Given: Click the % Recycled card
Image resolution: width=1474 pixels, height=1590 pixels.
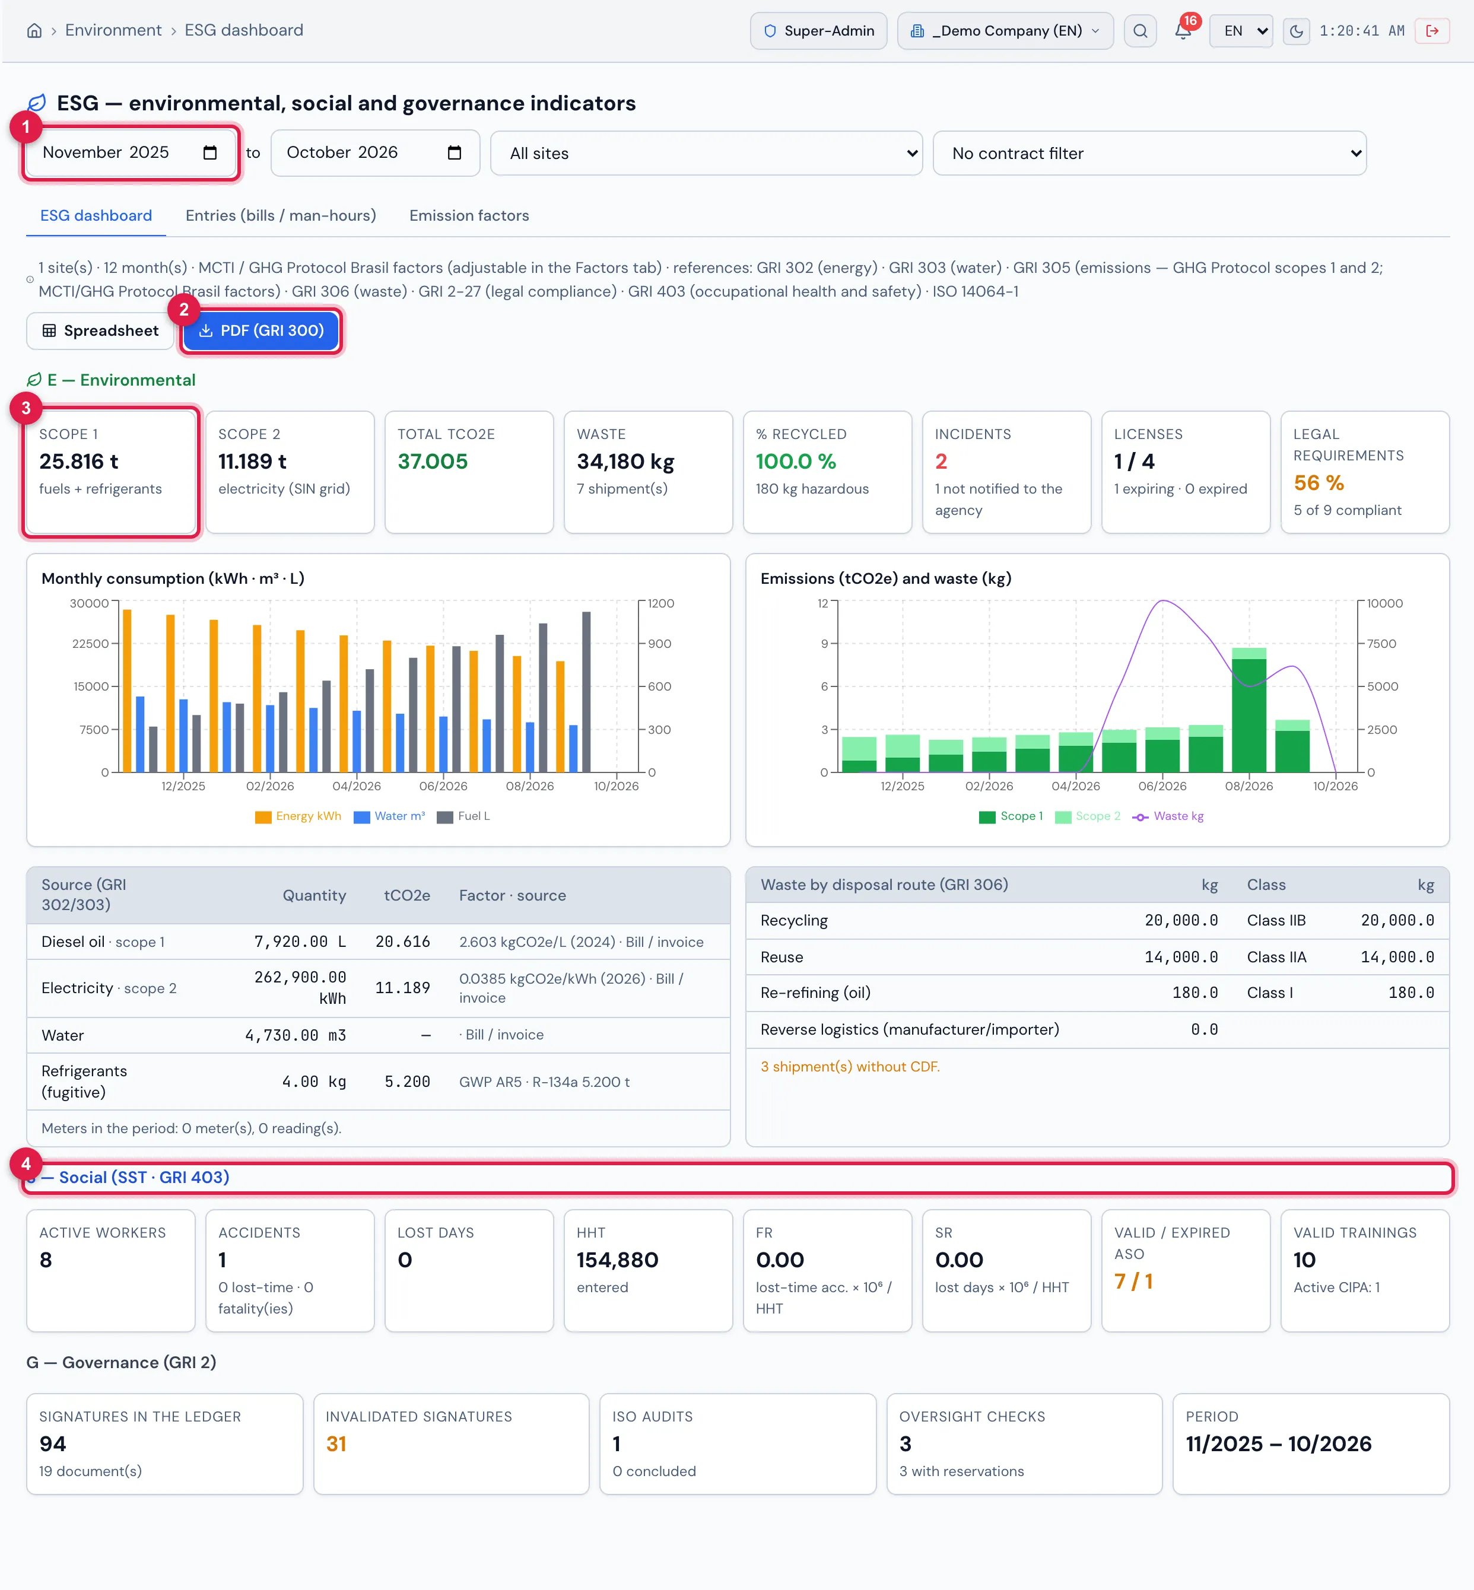Looking at the screenshot, I should point(827,472).
